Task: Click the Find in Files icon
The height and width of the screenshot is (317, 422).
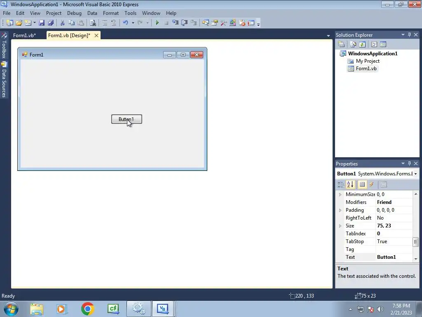Action: (93, 23)
